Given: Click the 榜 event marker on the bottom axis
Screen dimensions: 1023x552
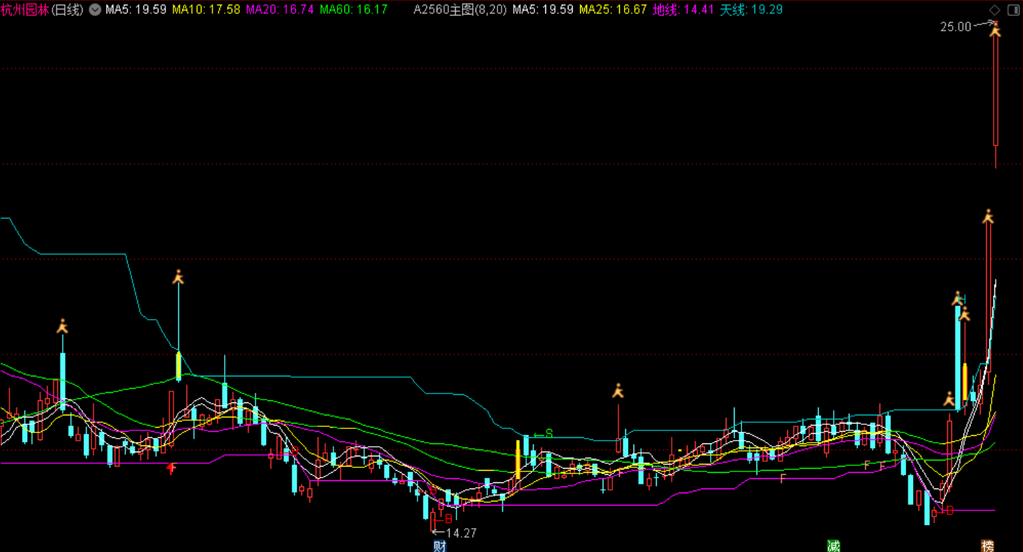Looking at the screenshot, I should coord(987,546).
